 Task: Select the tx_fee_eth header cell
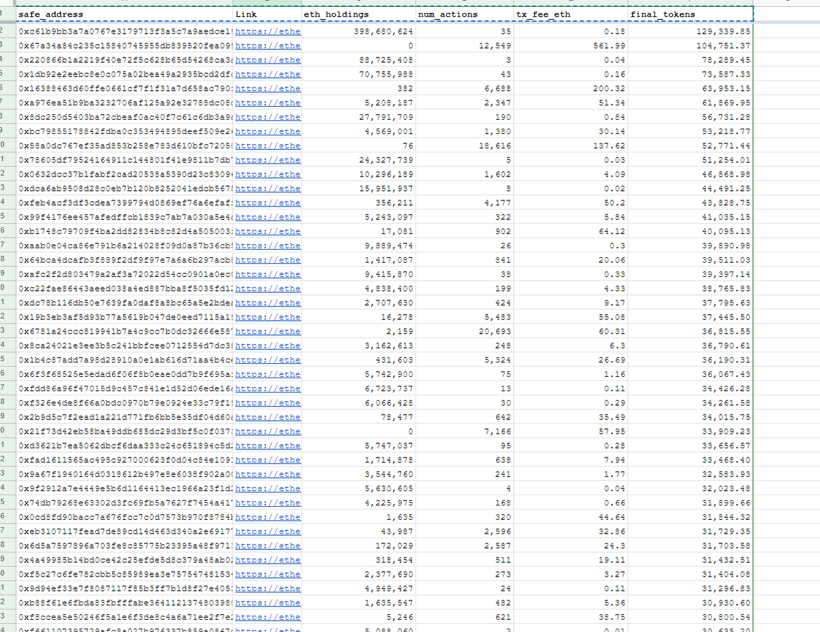tap(571, 14)
